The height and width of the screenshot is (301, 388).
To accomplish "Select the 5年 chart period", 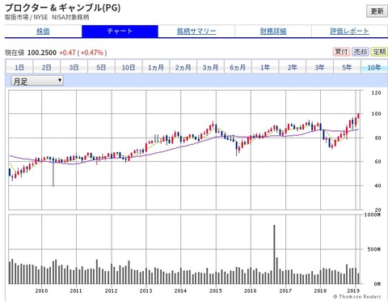I will (x=347, y=67).
